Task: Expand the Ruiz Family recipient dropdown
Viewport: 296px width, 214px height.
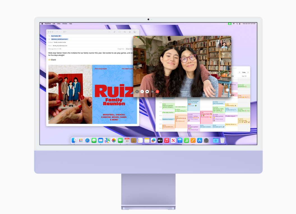Action: click(61, 36)
